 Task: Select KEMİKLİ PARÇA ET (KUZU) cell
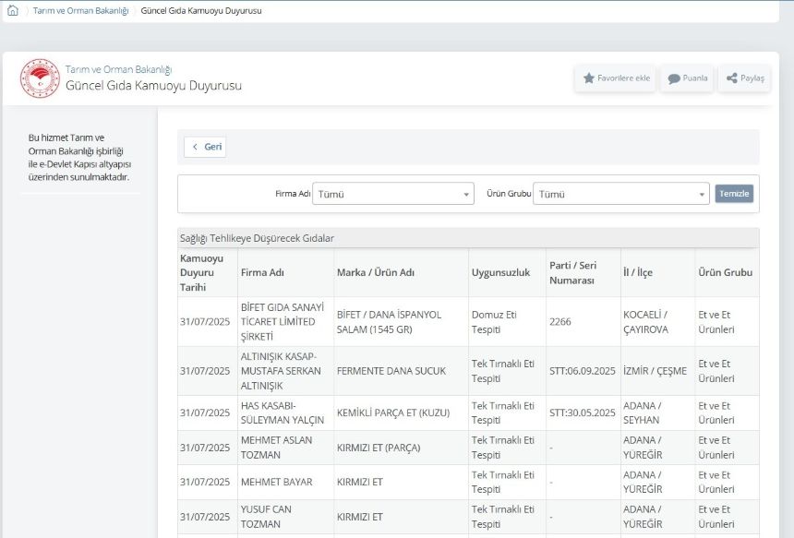coord(401,413)
